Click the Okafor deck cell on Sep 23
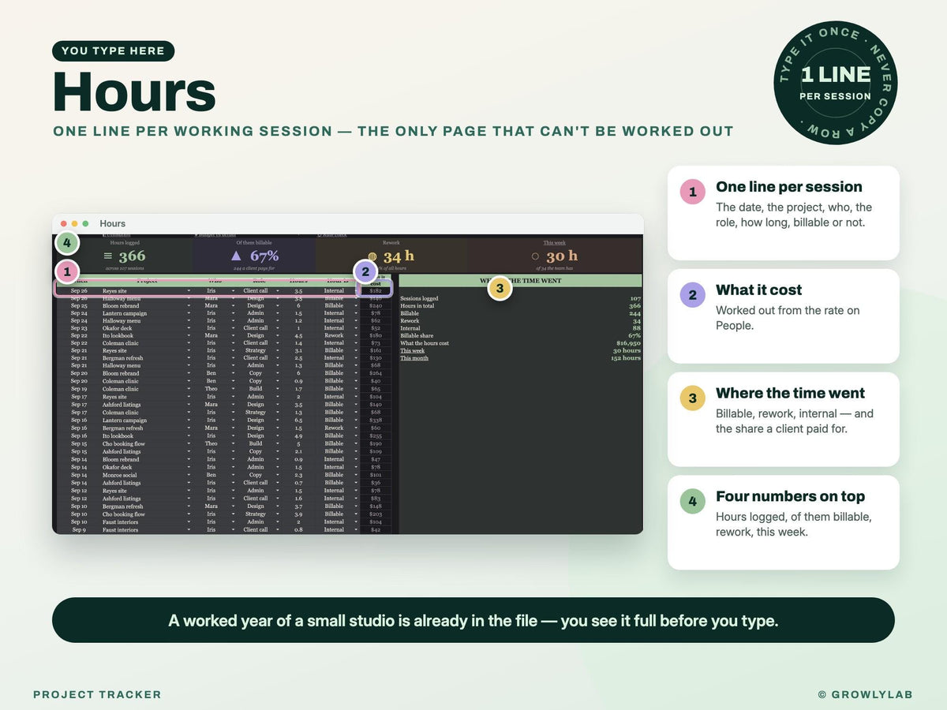The width and height of the screenshot is (947, 710). (119, 328)
